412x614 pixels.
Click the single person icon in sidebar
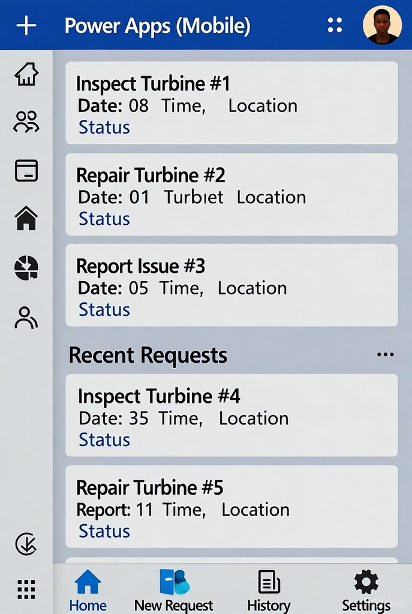point(26,318)
